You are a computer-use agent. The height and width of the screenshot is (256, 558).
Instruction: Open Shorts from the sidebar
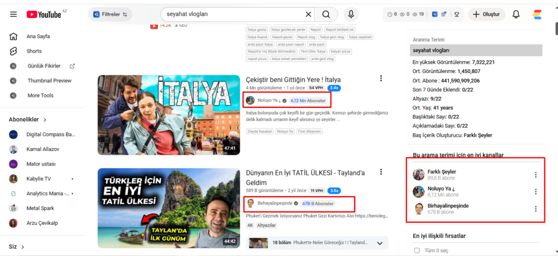pos(34,51)
